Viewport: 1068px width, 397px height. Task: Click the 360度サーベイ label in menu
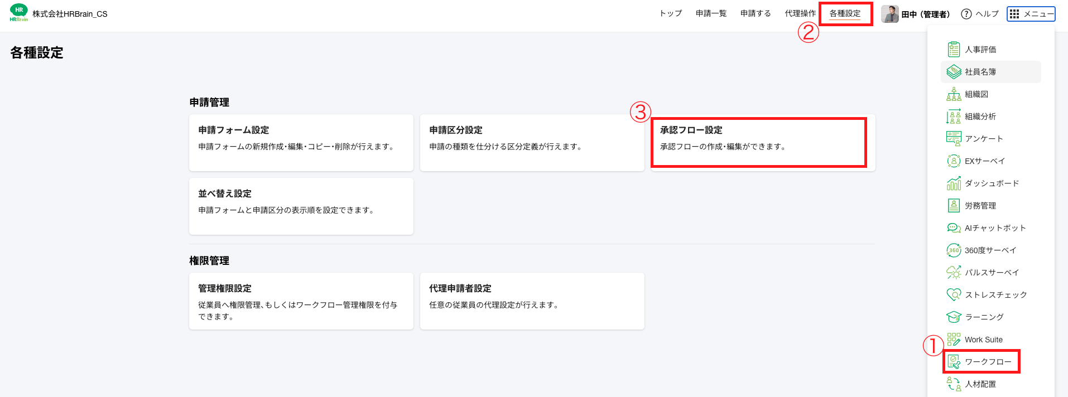[x=990, y=250]
